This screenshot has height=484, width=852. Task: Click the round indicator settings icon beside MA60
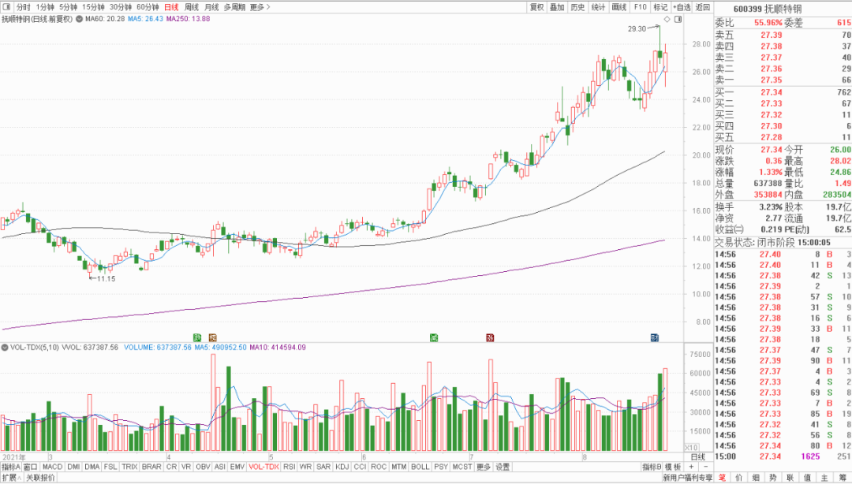(80, 19)
